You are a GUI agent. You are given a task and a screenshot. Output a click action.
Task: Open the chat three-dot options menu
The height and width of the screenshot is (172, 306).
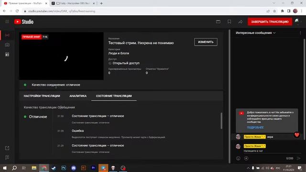click(300, 33)
